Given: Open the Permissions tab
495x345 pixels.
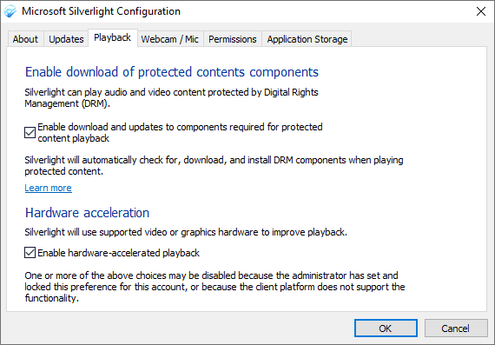Looking at the screenshot, I should pyautogui.click(x=233, y=39).
